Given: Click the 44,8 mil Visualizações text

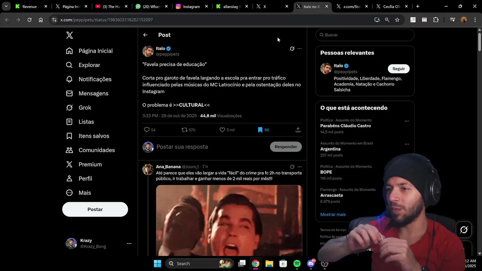Looking at the screenshot, I should click(221, 116).
